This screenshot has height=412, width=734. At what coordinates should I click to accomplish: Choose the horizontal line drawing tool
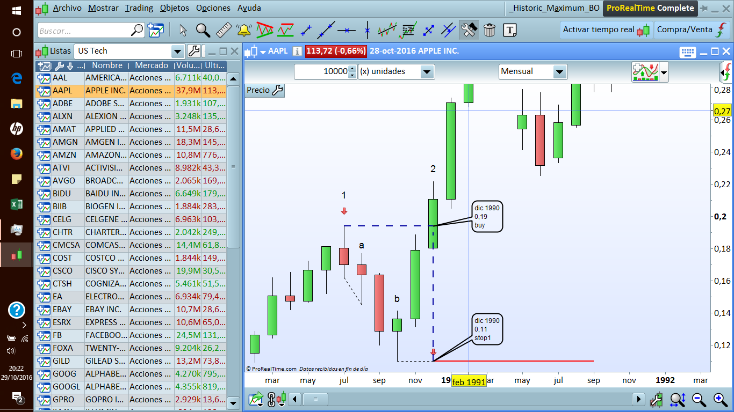[347, 30]
